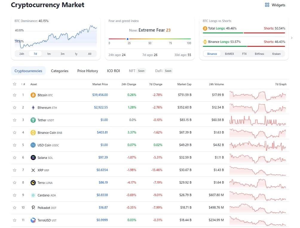Click the Terra LUNA logo

click(x=33, y=183)
